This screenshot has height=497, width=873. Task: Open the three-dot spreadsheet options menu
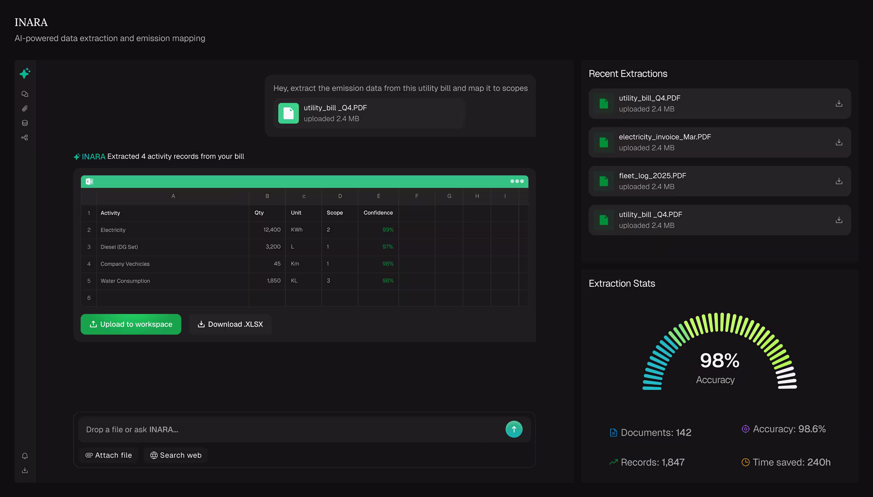click(517, 181)
